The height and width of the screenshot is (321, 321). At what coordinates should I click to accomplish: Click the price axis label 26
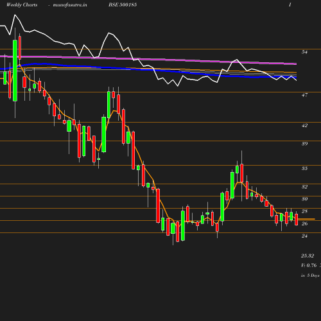[304, 223]
